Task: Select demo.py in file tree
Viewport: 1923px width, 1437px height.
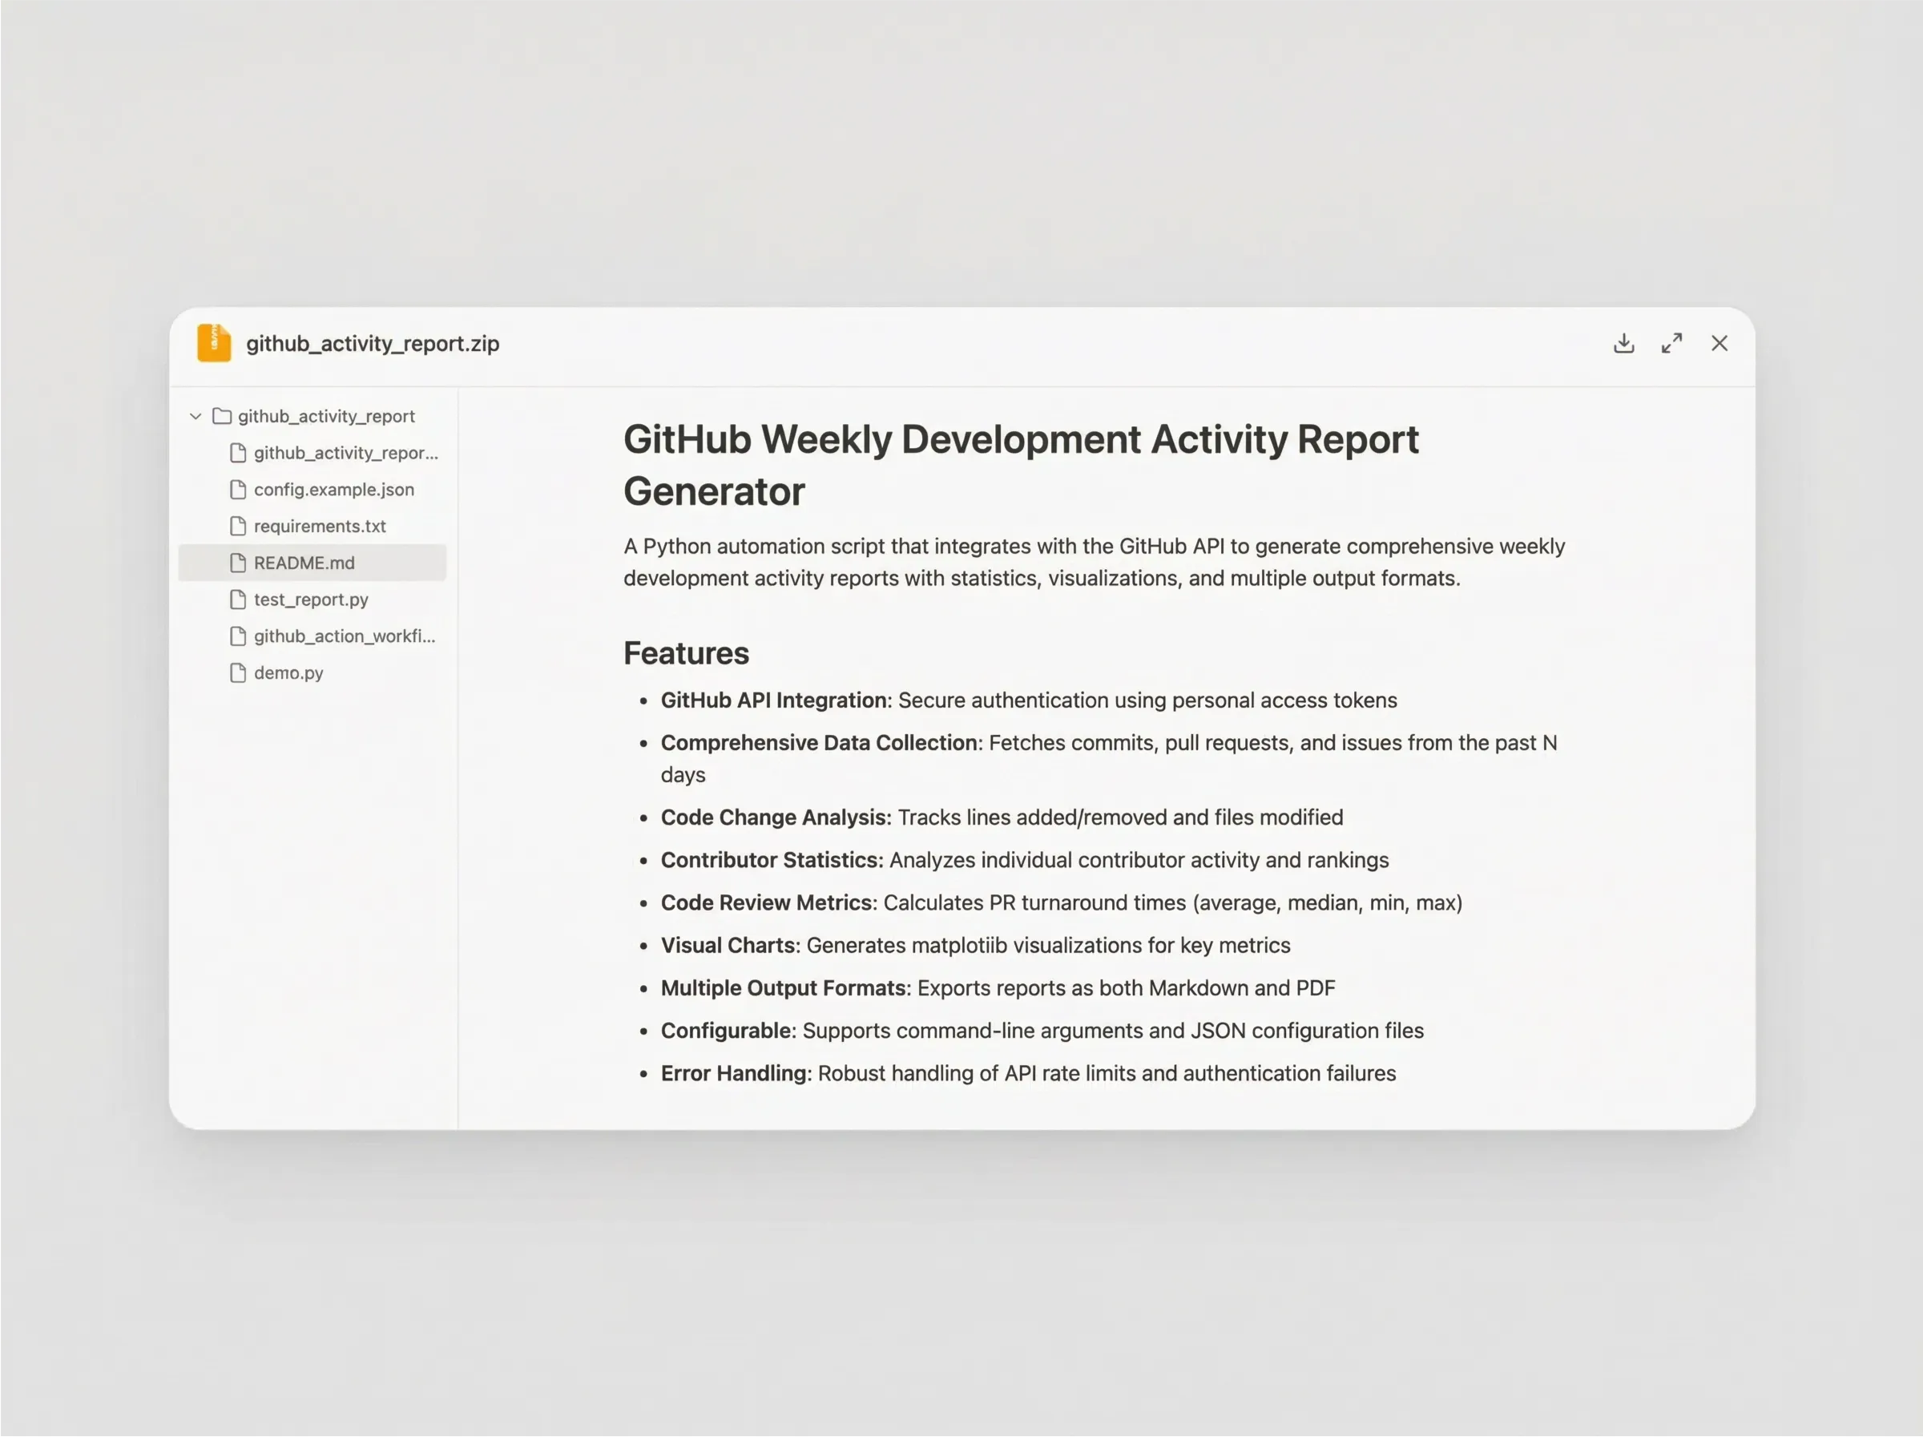Action: (x=288, y=672)
